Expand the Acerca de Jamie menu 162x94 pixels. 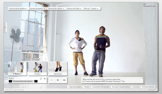click(x=56, y=9)
